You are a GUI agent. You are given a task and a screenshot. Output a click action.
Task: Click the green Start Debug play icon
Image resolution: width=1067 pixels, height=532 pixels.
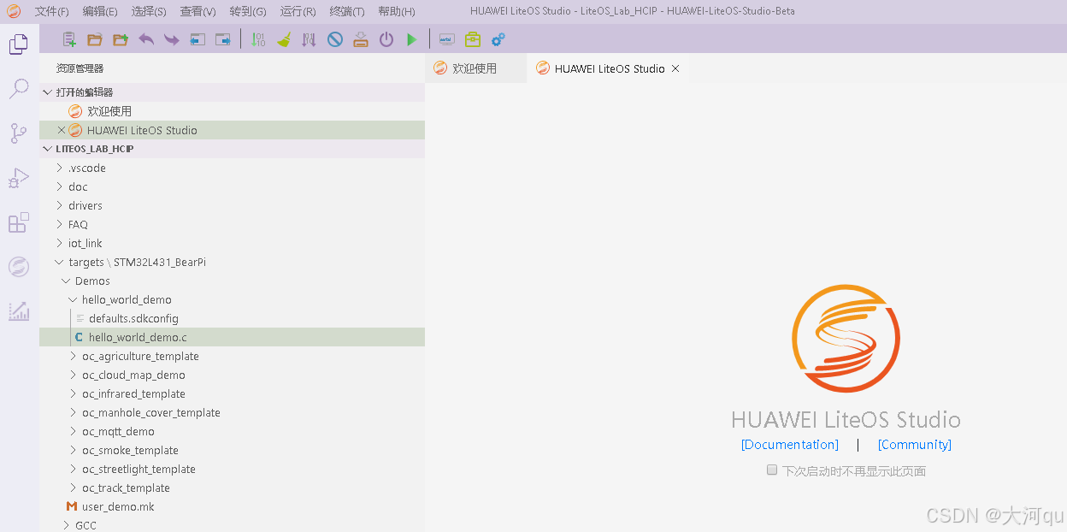[x=412, y=39]
